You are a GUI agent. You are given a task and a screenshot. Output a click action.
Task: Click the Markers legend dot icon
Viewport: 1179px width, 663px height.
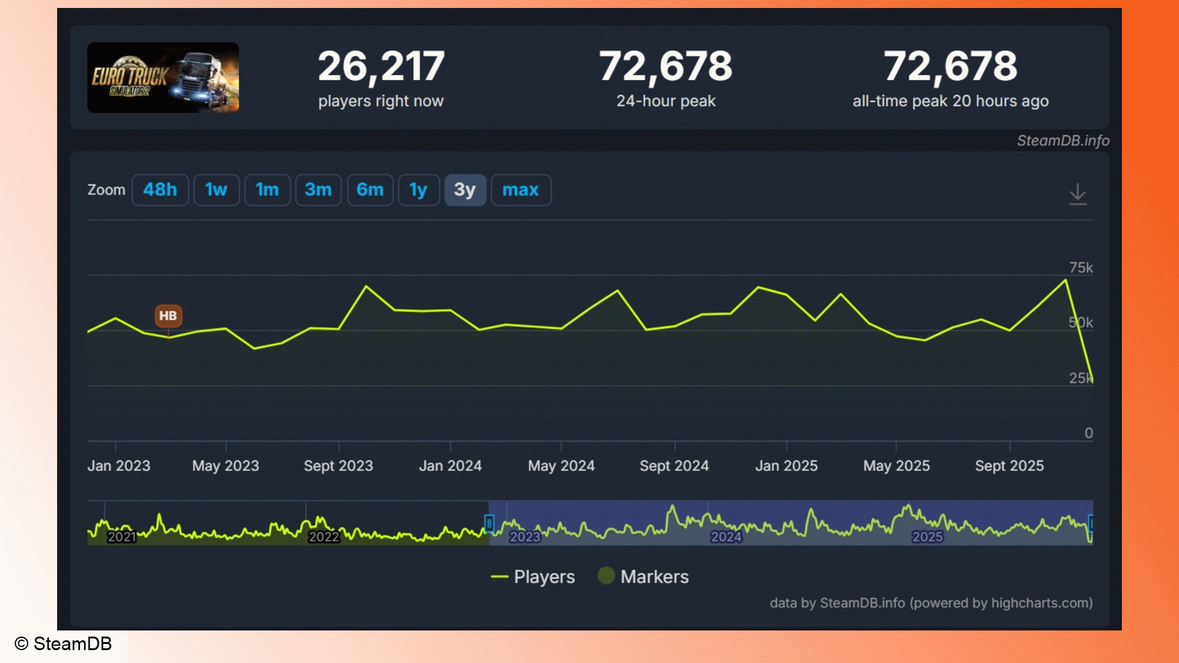(607, 576)
